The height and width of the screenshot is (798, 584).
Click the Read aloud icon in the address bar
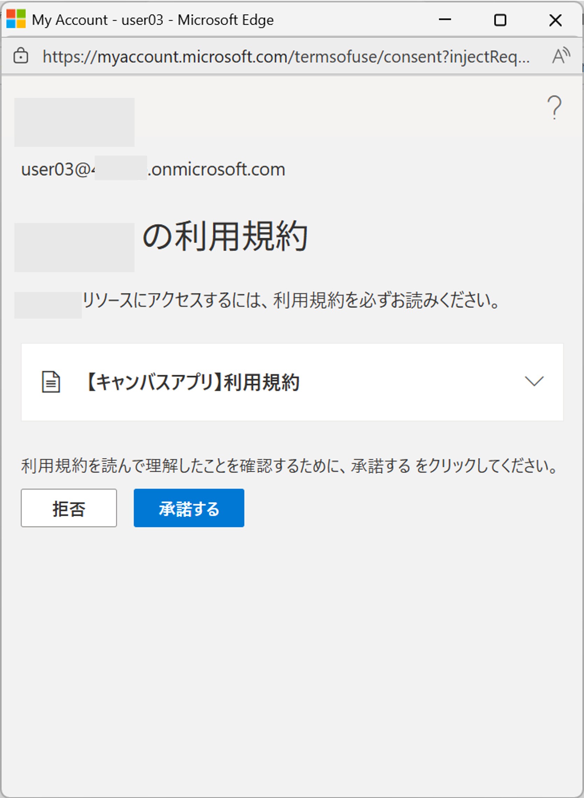pos(561,56)
